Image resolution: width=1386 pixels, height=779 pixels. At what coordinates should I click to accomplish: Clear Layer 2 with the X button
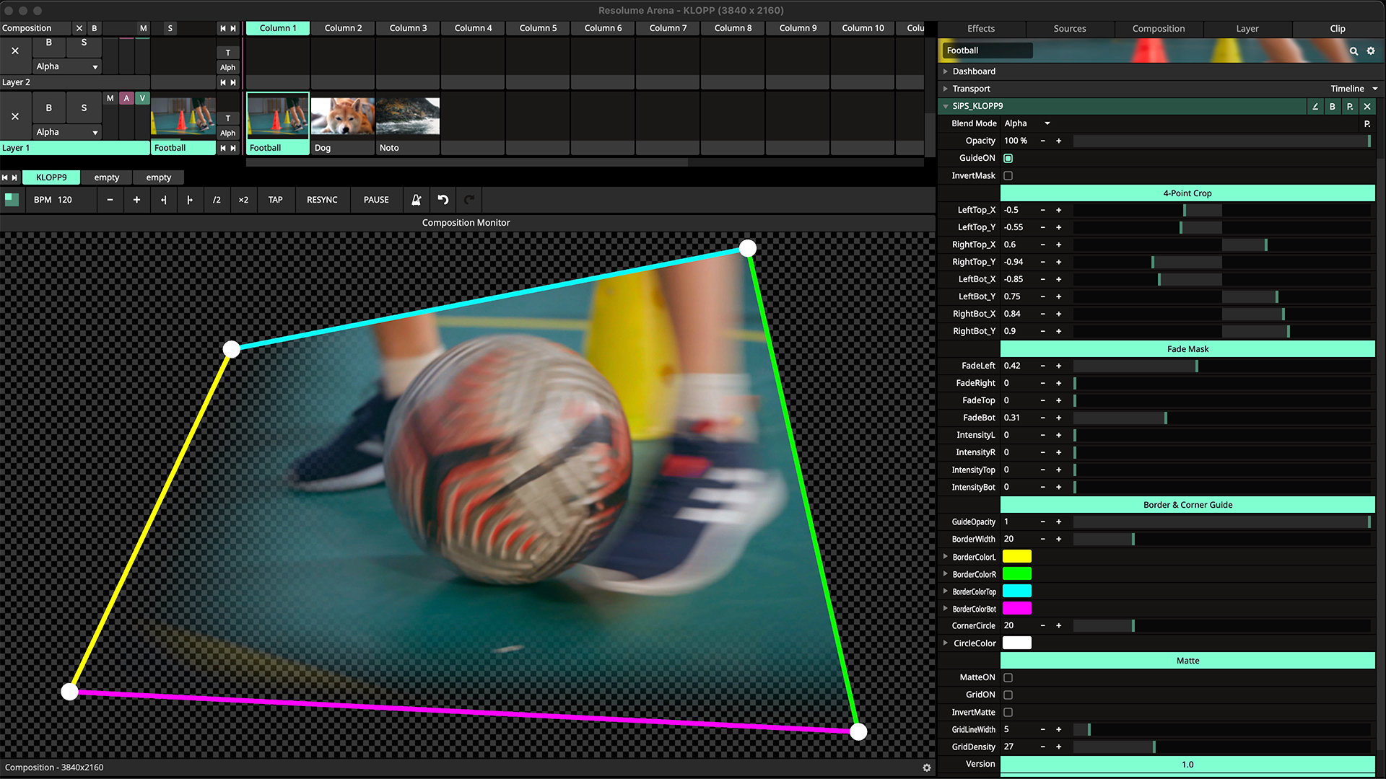click(15, 50)
